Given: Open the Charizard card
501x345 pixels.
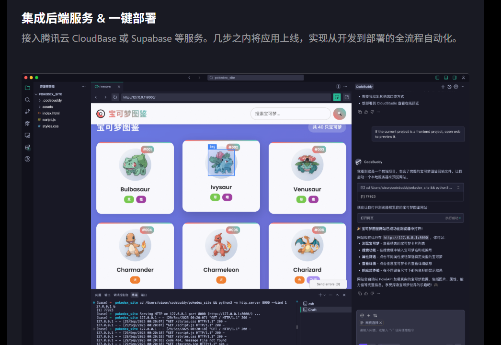Looking at the screenshot, I should 307,256.
